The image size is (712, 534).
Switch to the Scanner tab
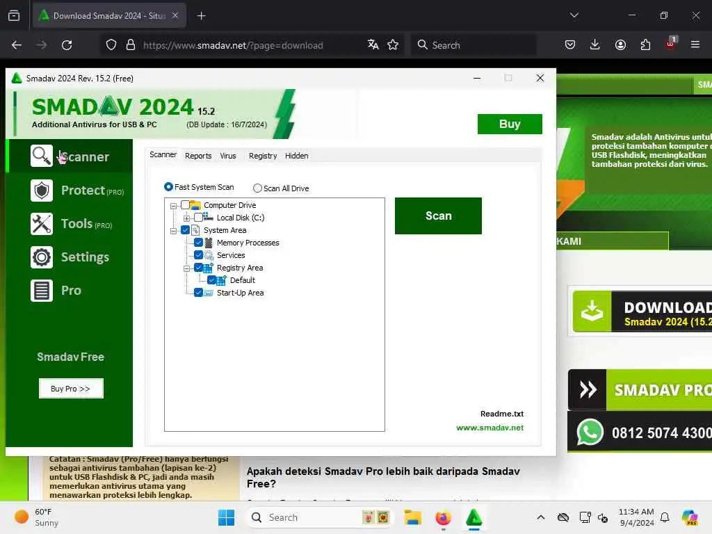coord(163,155)
